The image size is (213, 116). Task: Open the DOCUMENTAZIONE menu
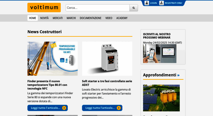90,18
